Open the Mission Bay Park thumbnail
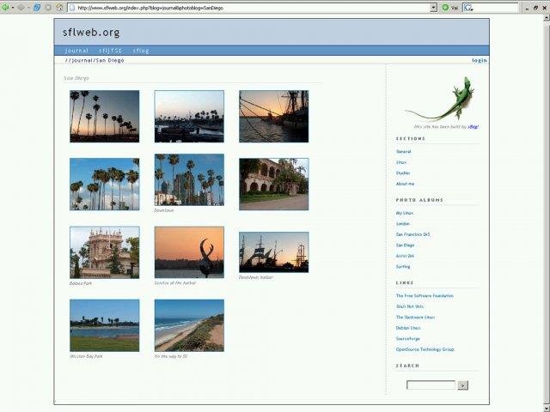The height and width of the screenshot is (412, 550). (x=105, y=325)
